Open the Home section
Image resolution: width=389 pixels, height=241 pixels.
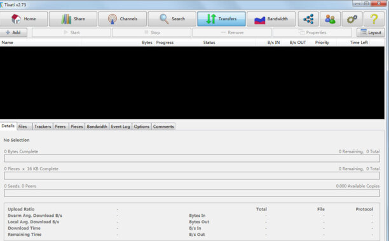(x=24, y=19)
